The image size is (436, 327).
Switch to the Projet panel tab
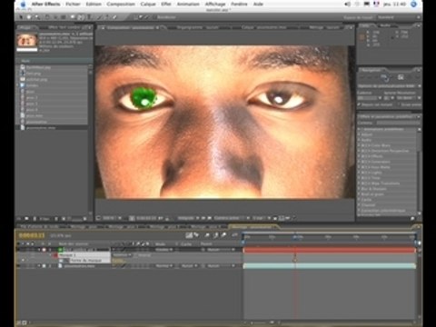(25, 27)
